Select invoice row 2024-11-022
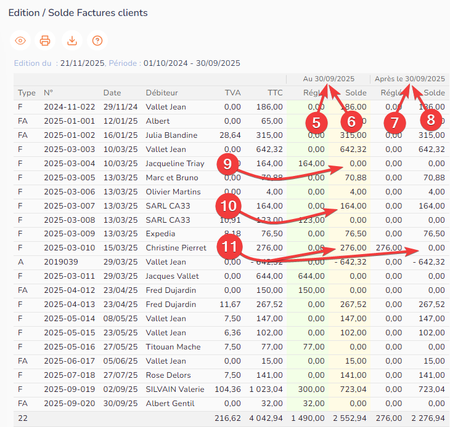The width and height of the screenshot is (450, 427). click(69, 107)
